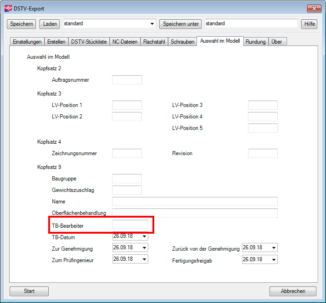Open the Zur Genehmigung date dropdown
The width and height of the screenshot is (326, 303).
(144, 247)
